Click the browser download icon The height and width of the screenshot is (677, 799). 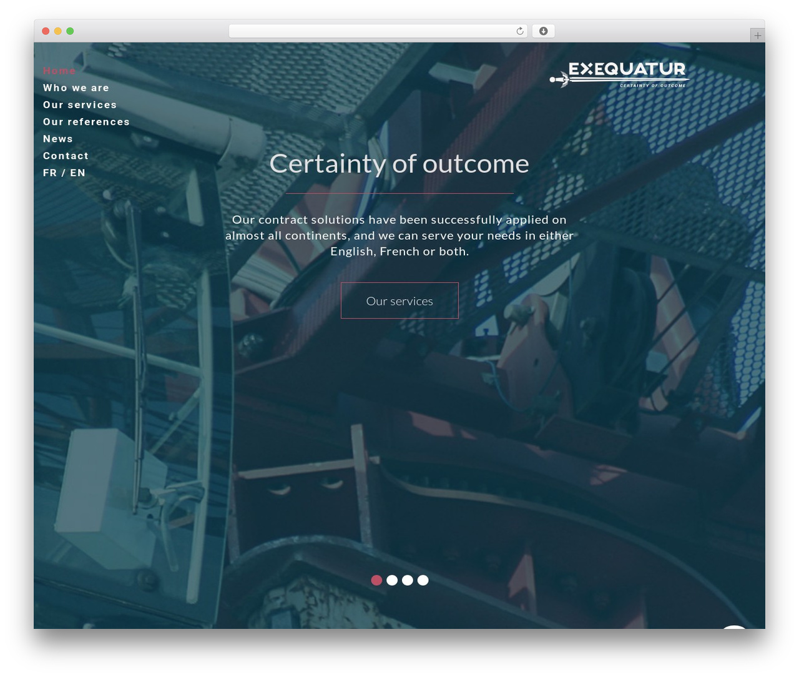coord(543,31)
